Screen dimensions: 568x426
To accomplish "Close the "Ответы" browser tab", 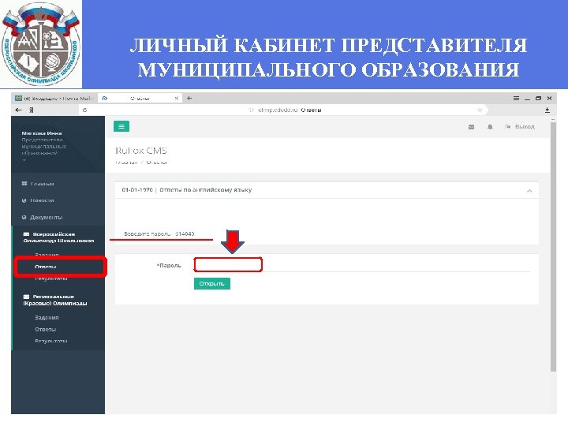I will point(177,98).
